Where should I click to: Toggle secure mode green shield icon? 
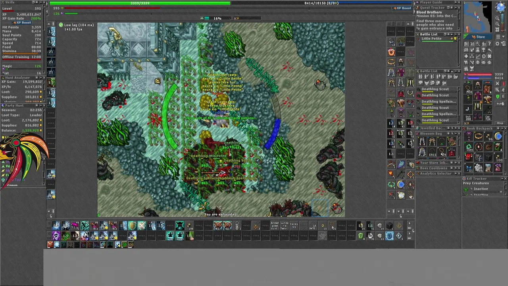pyautogui.click(x=498, y=97)
